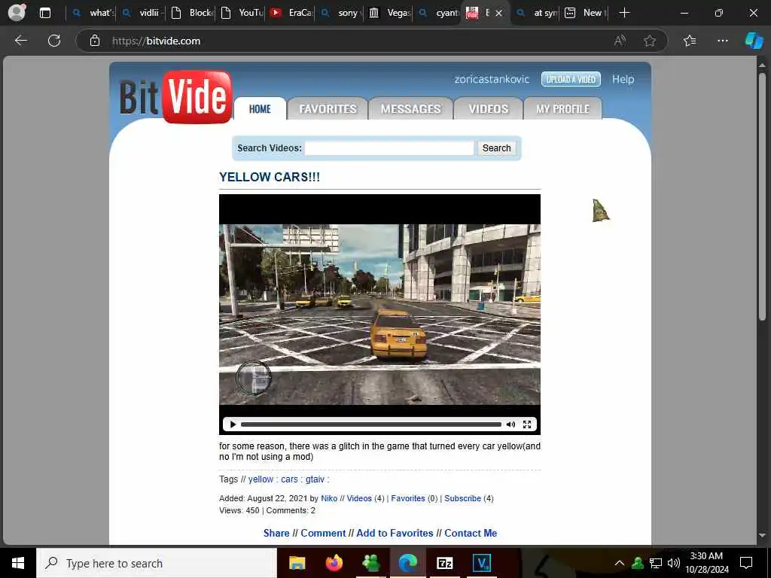
Task: Open the HOME tab
Action: [260, 108]
